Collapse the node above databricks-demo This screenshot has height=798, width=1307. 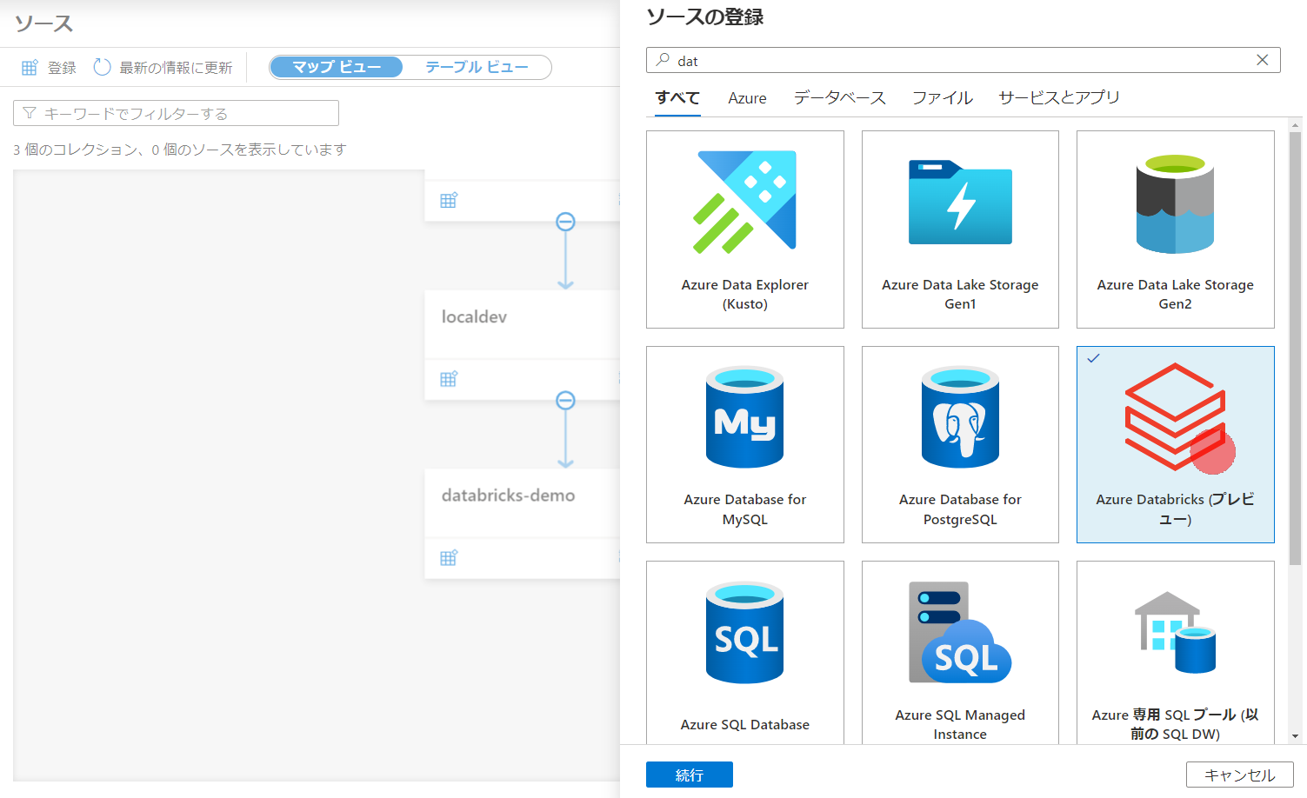(x=565, y=400)
